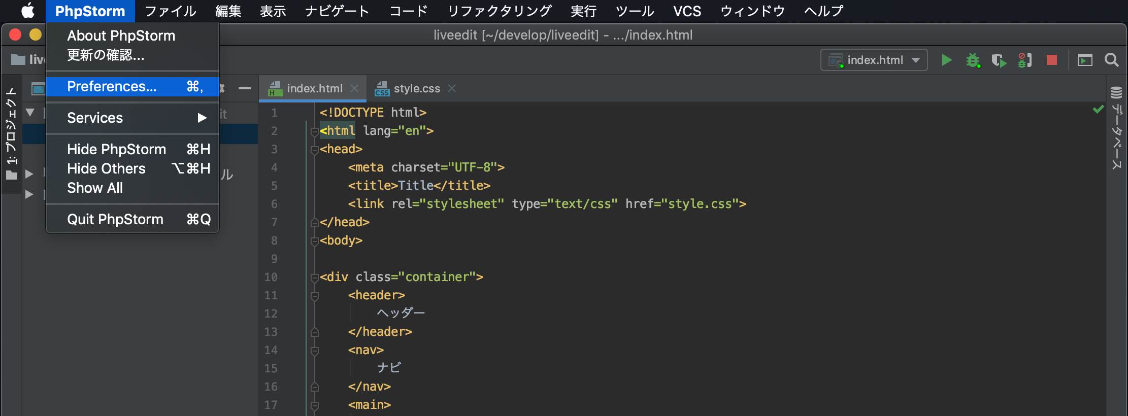Fold the main tag on line 17
The width and height of the screenshot is (1128, 416).
click(314, 405)
